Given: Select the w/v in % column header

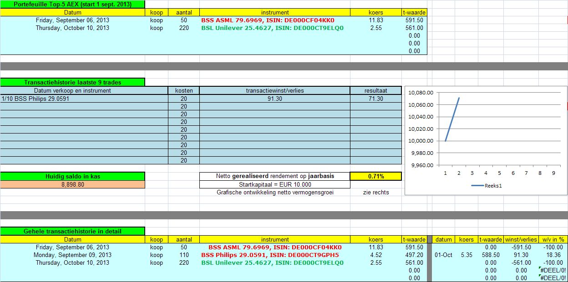Looking at the screenshot, I should [553, 239].
